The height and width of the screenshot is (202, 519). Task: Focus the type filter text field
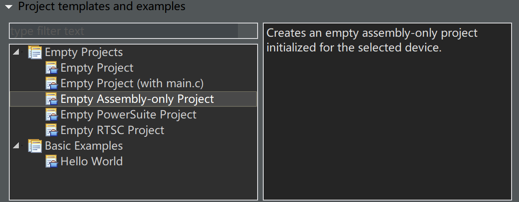pyautogui.click(x=123, y=31)
